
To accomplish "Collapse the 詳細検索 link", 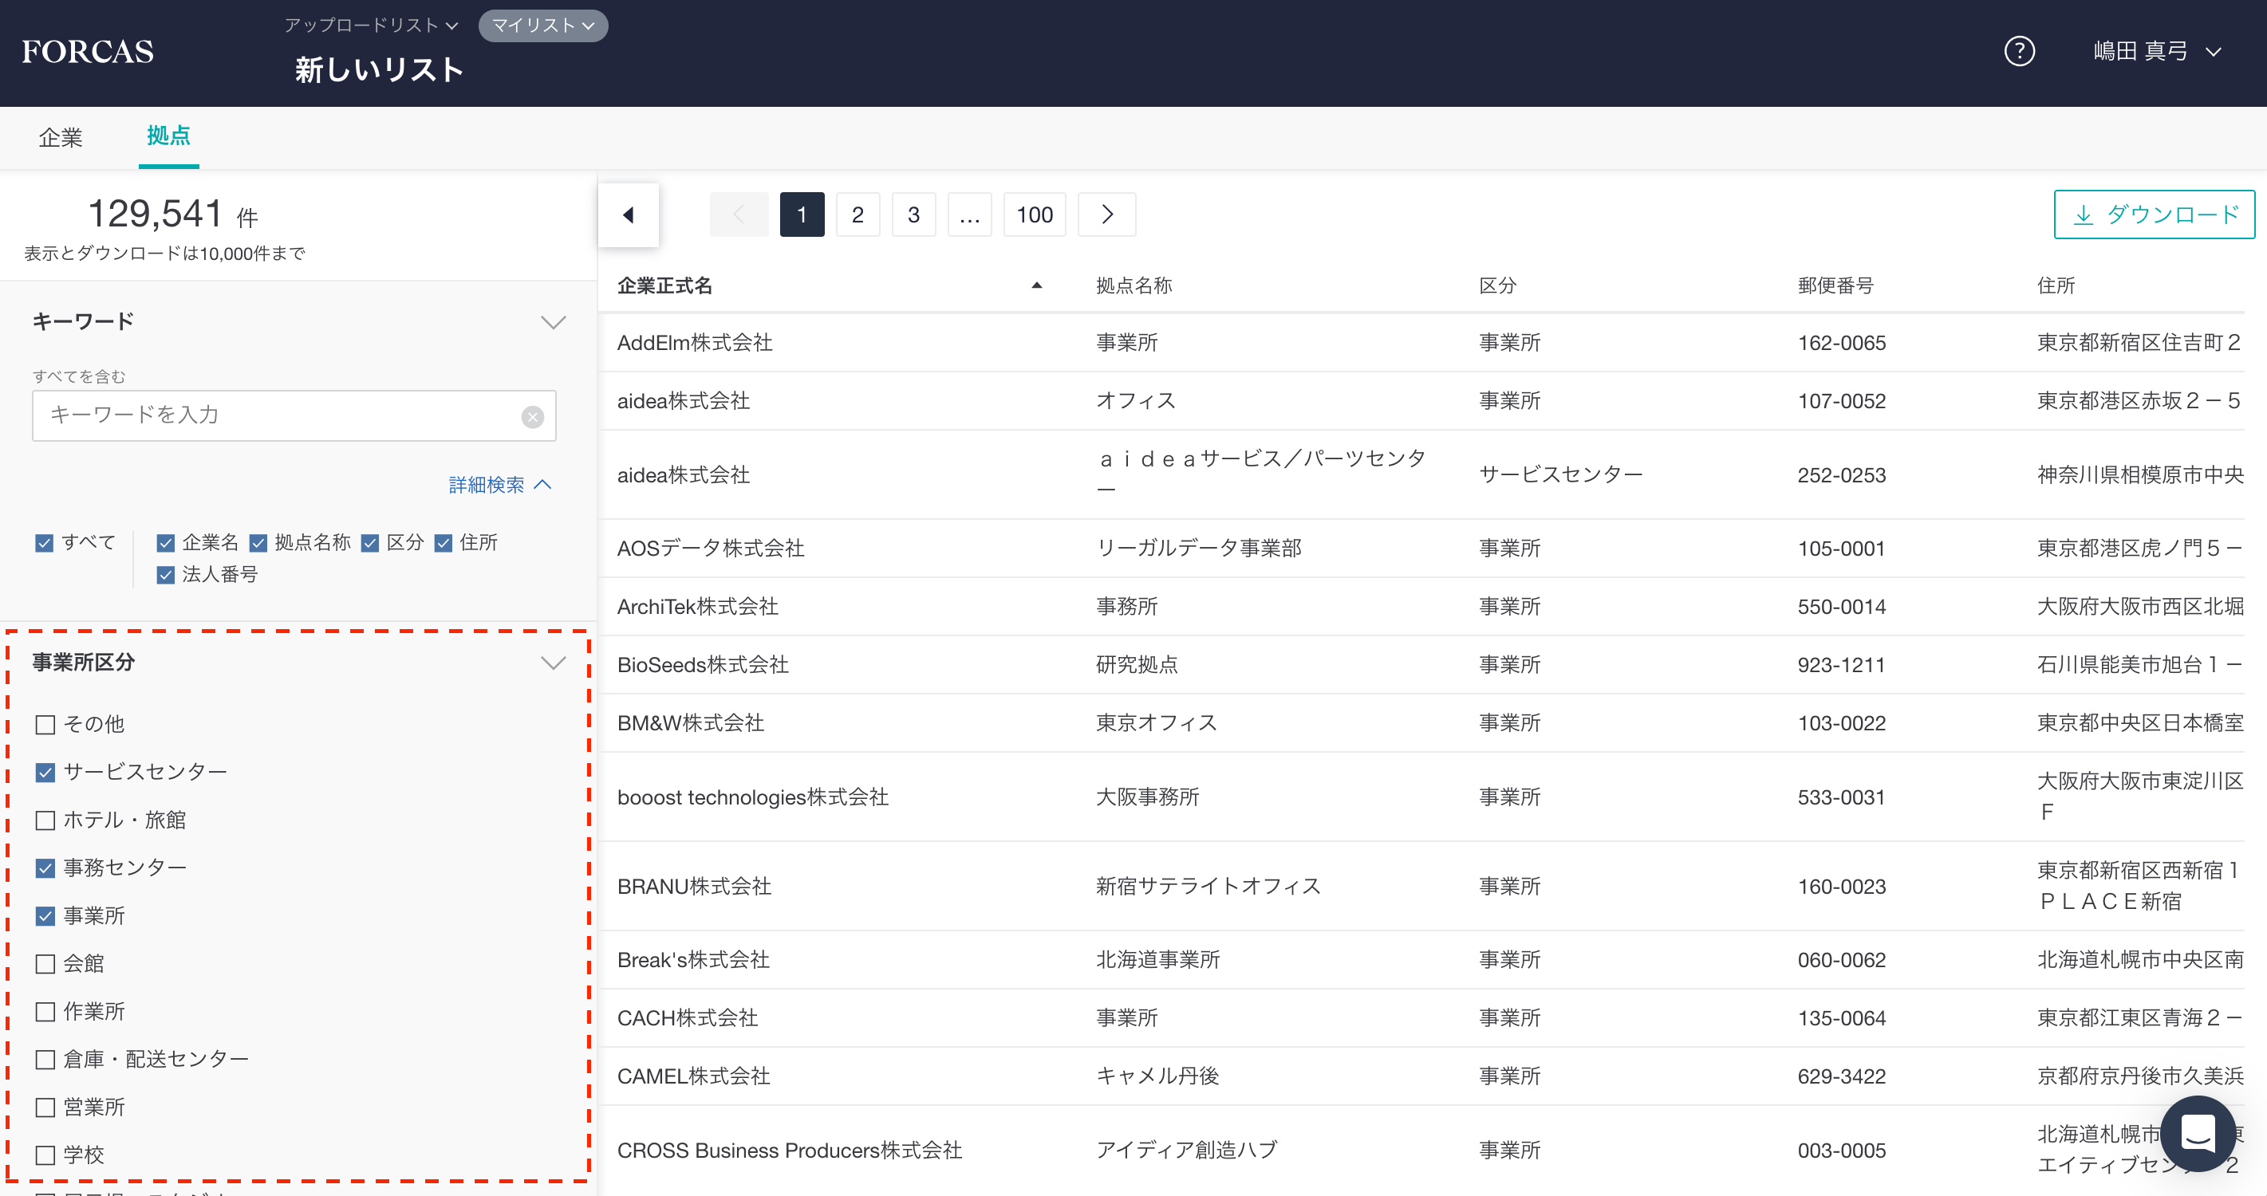I will (499, 485).
